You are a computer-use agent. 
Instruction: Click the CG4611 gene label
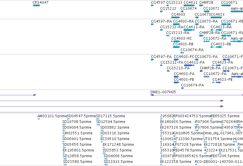coord(190,3)
